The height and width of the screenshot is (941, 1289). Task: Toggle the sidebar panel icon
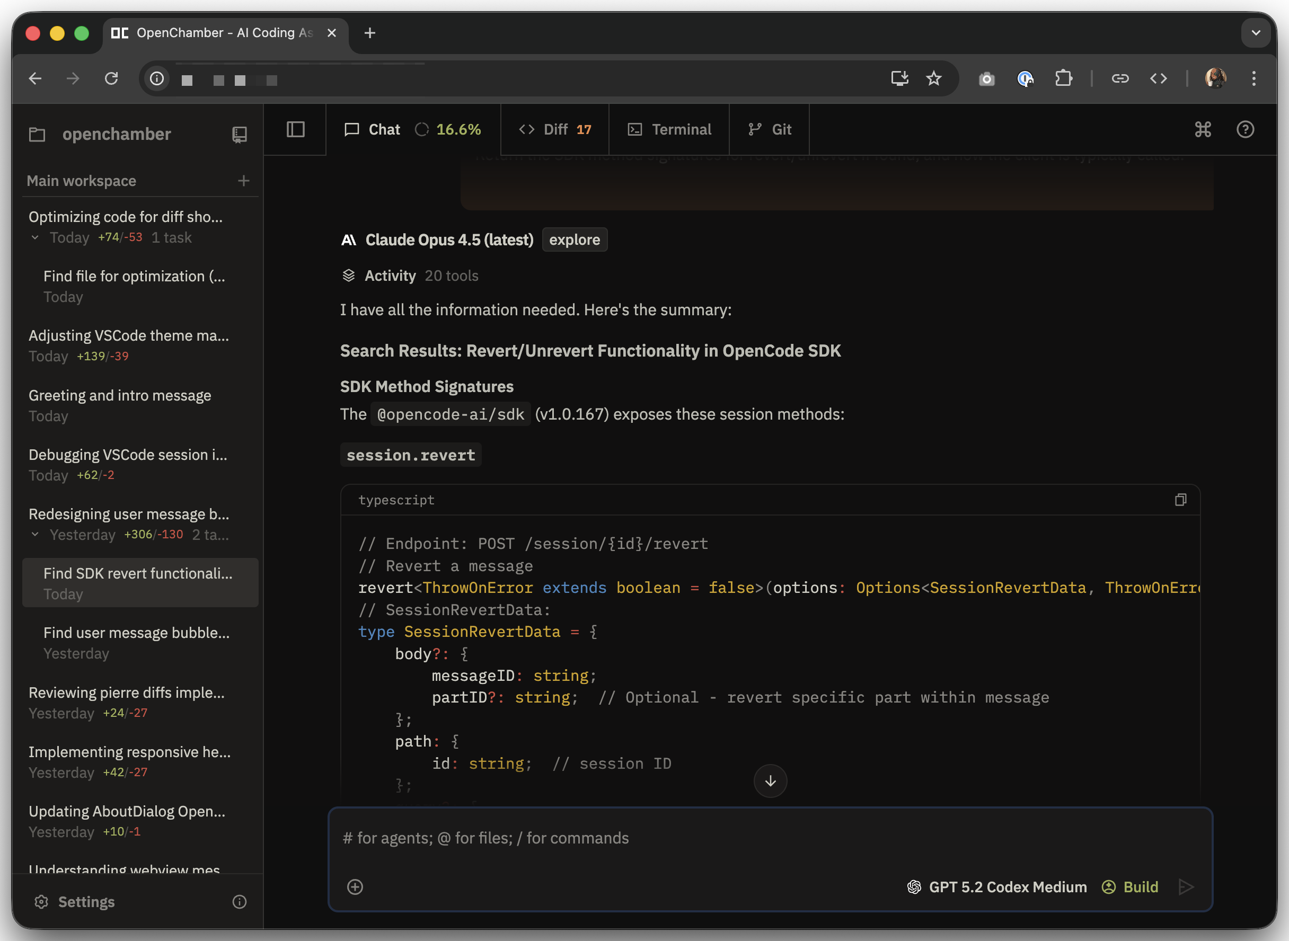pos(295,129)
